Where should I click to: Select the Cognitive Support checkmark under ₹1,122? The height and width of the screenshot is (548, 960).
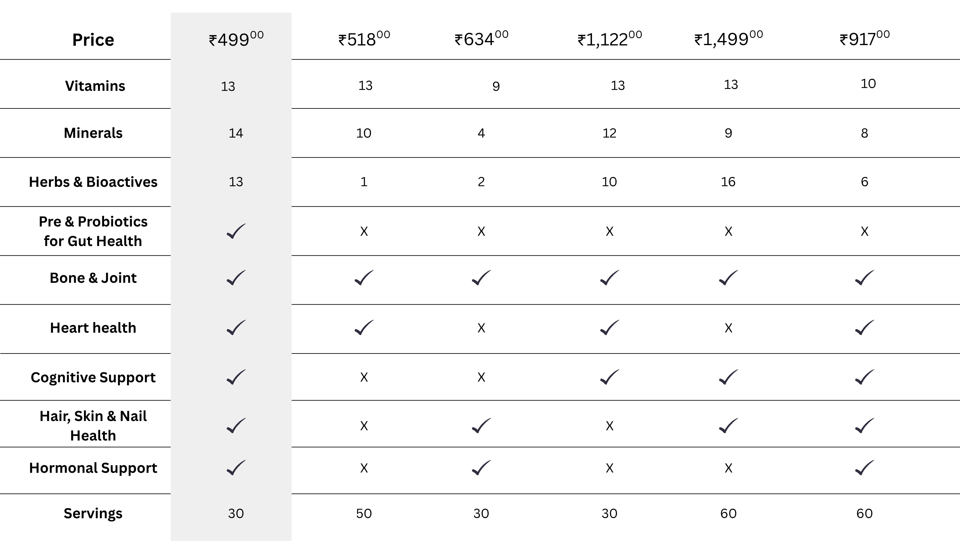(x=610, y=377)
